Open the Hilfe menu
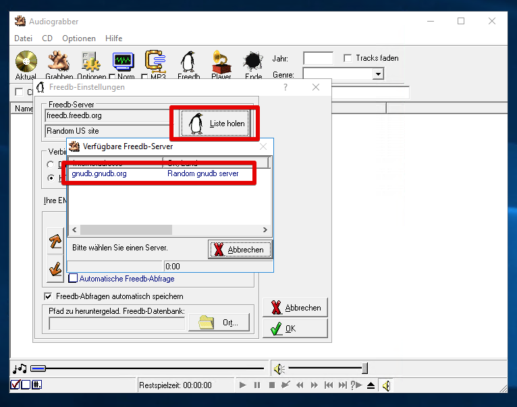Screen dimensions: 517x407 tap(114, 38)
